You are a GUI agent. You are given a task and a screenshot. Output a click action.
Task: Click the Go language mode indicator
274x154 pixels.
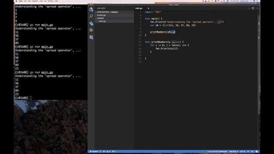pos(252,151)
